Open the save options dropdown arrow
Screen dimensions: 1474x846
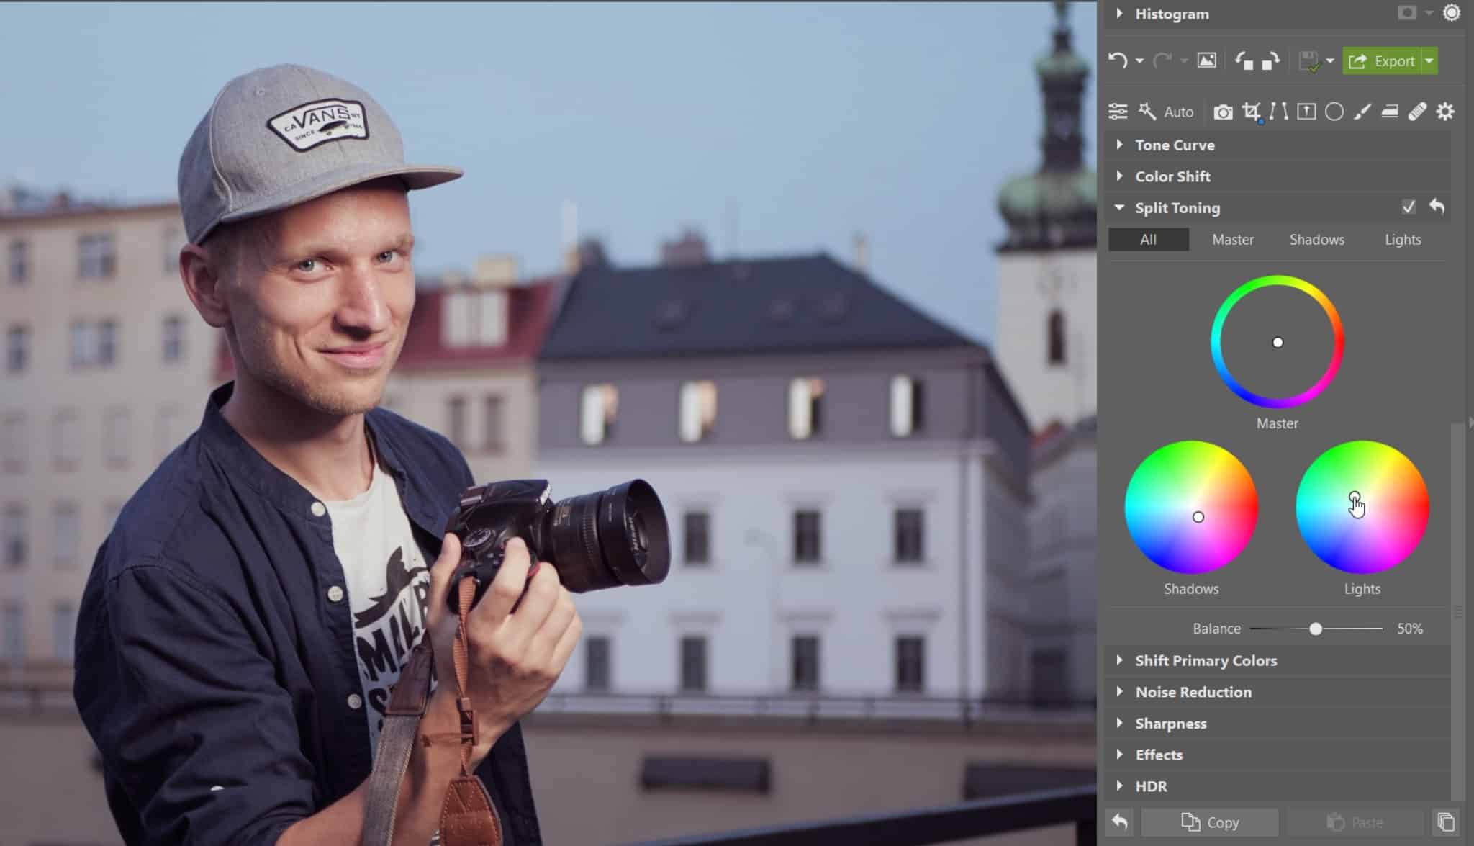tap(1329, 61)
